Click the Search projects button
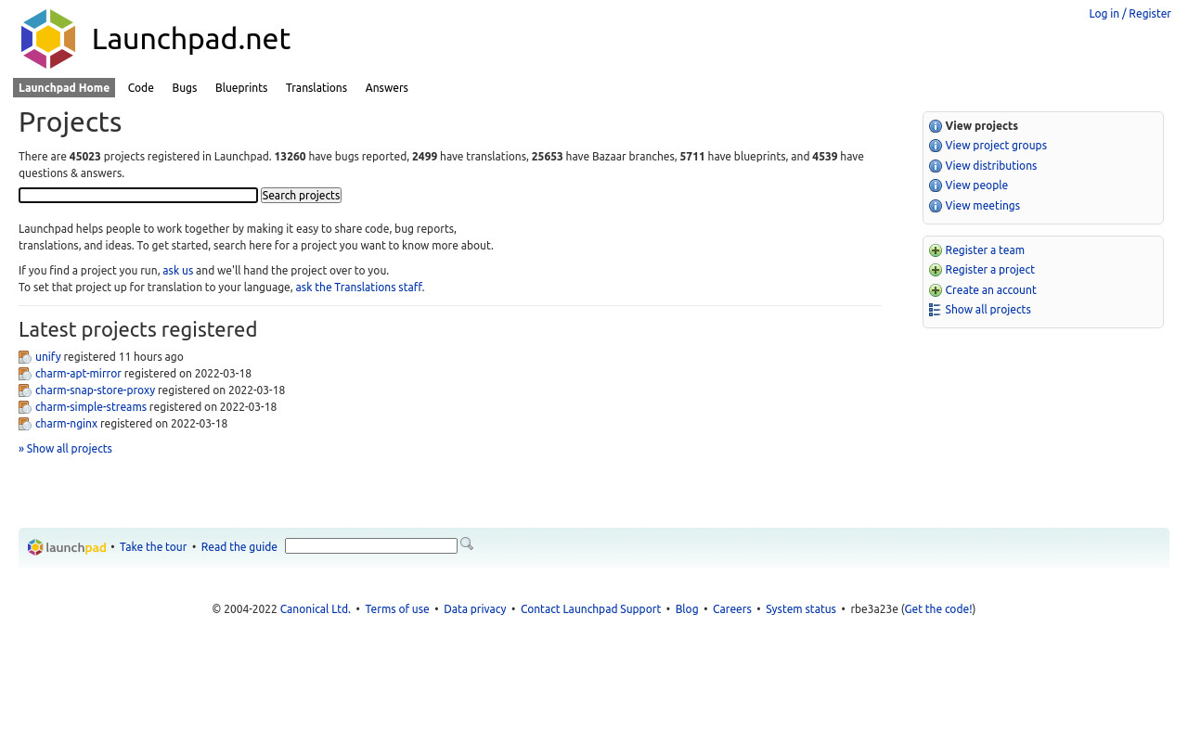 301,195
